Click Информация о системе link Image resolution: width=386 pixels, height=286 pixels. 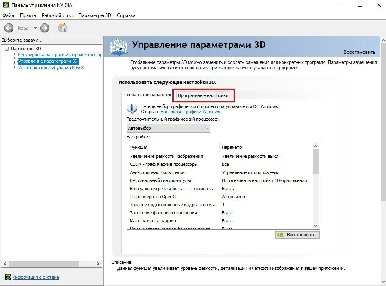pyautogui.click(x=36, y=277)
